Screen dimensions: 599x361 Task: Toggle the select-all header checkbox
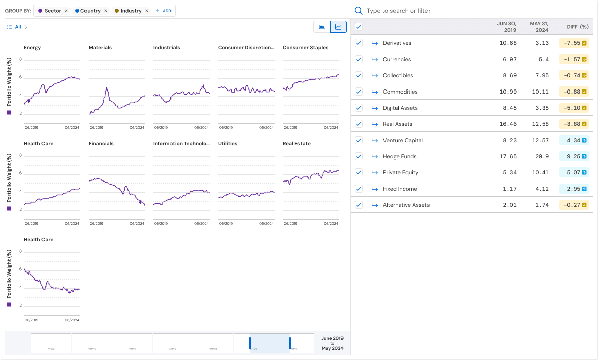359,27
